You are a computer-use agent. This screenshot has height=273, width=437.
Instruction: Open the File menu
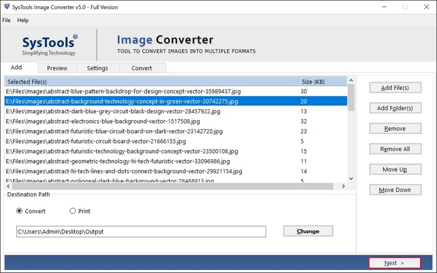pyautogui.click(x=6, y=20)
